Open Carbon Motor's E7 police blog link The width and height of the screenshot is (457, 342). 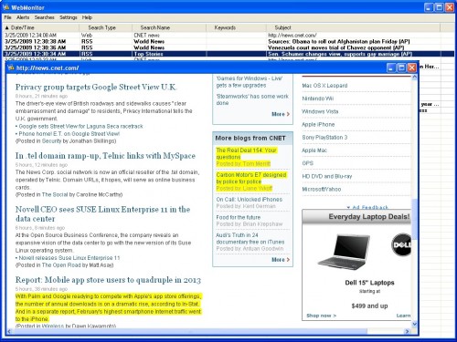(x=251, y=178)
